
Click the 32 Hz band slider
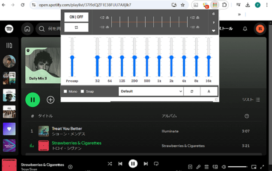click(x=97, y=57)
